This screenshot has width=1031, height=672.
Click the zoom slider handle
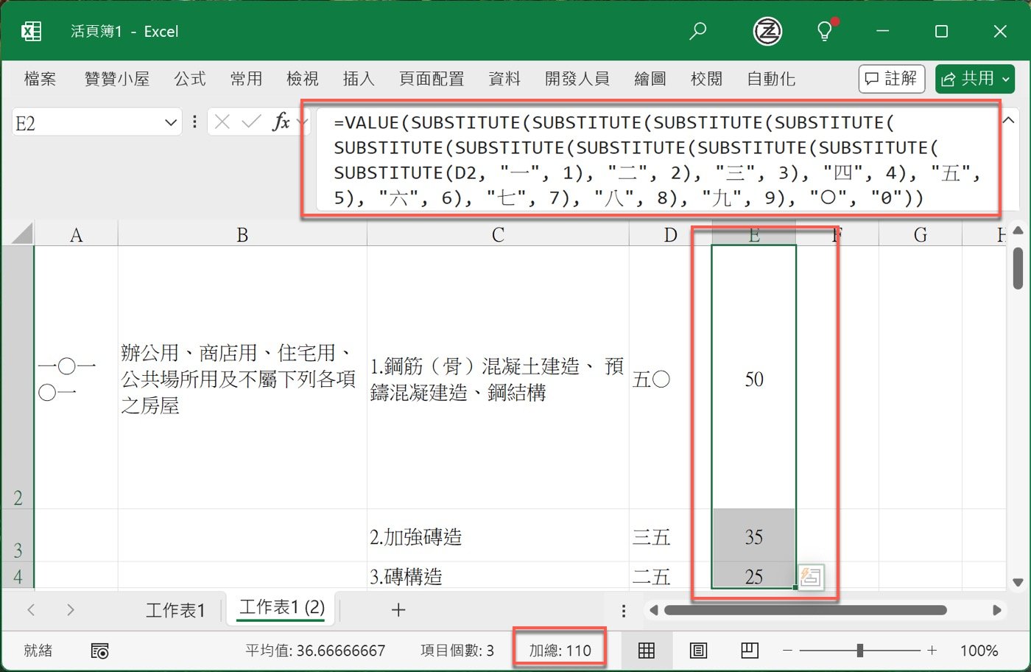click(859, 651)
